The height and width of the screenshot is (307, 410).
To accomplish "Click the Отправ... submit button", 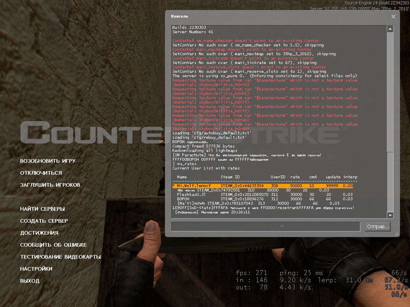I will coord(378,227).
